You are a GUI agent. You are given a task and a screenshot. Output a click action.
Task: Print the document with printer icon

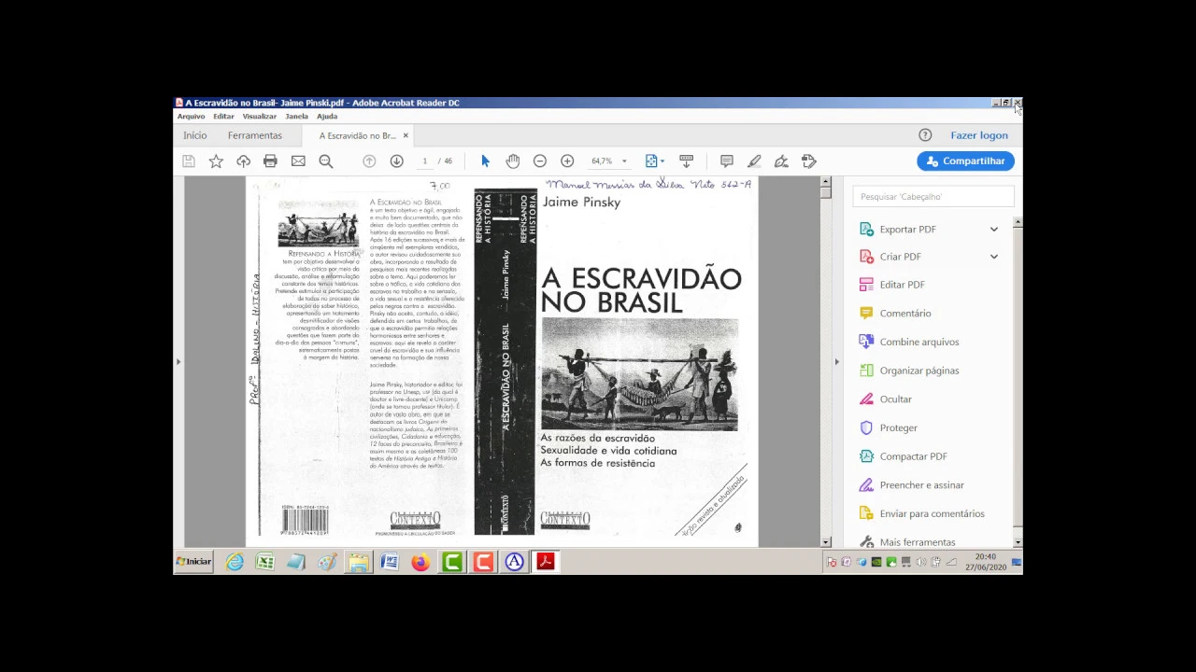(270, 161)
